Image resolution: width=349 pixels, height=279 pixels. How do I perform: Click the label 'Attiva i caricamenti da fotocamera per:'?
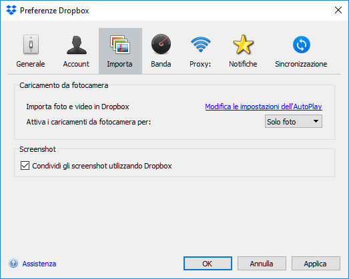[x=89, y=122]
